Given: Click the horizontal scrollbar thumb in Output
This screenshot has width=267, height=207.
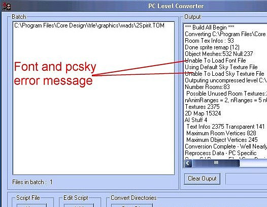Looking at the screenshot, I should [216, 163].
